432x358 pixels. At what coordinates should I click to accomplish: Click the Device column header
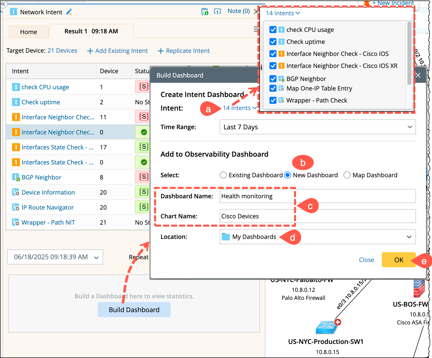click(114, 71)
